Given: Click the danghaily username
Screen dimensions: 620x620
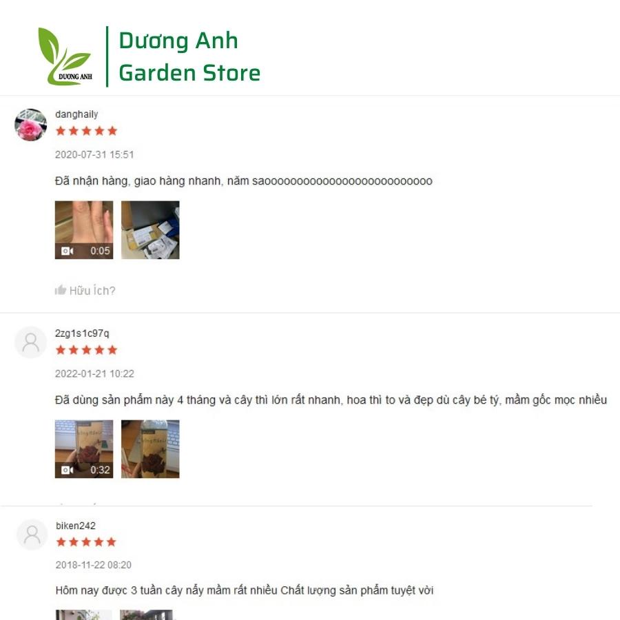Looking at the screenshot, I should click(76, 114).
